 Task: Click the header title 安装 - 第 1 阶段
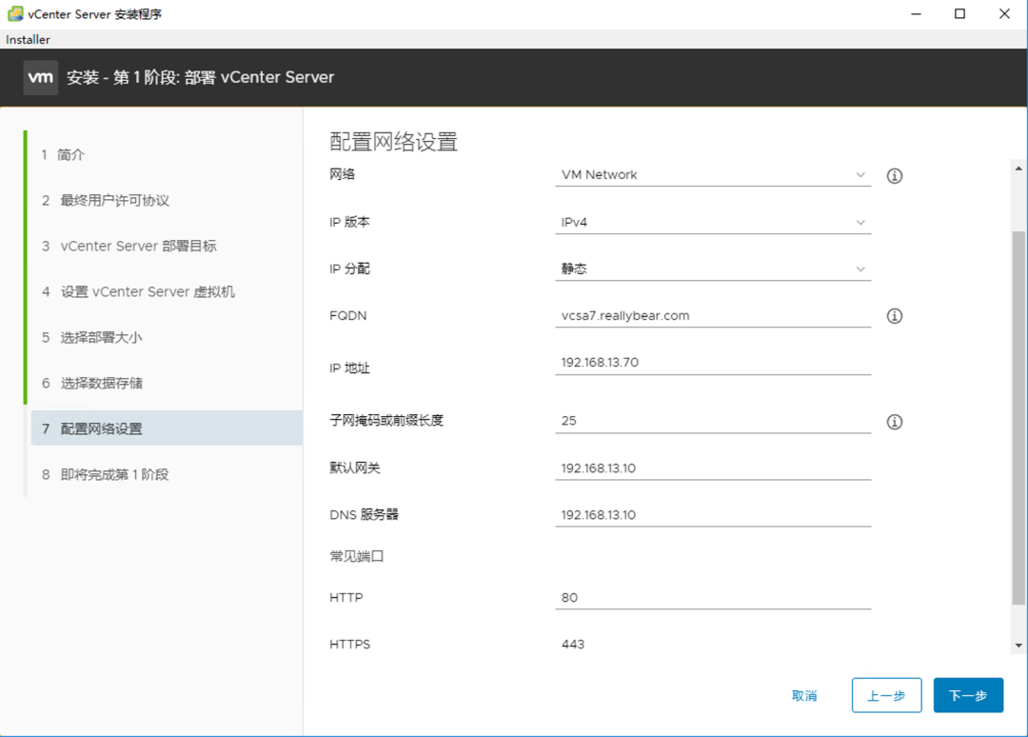[200, 77]
